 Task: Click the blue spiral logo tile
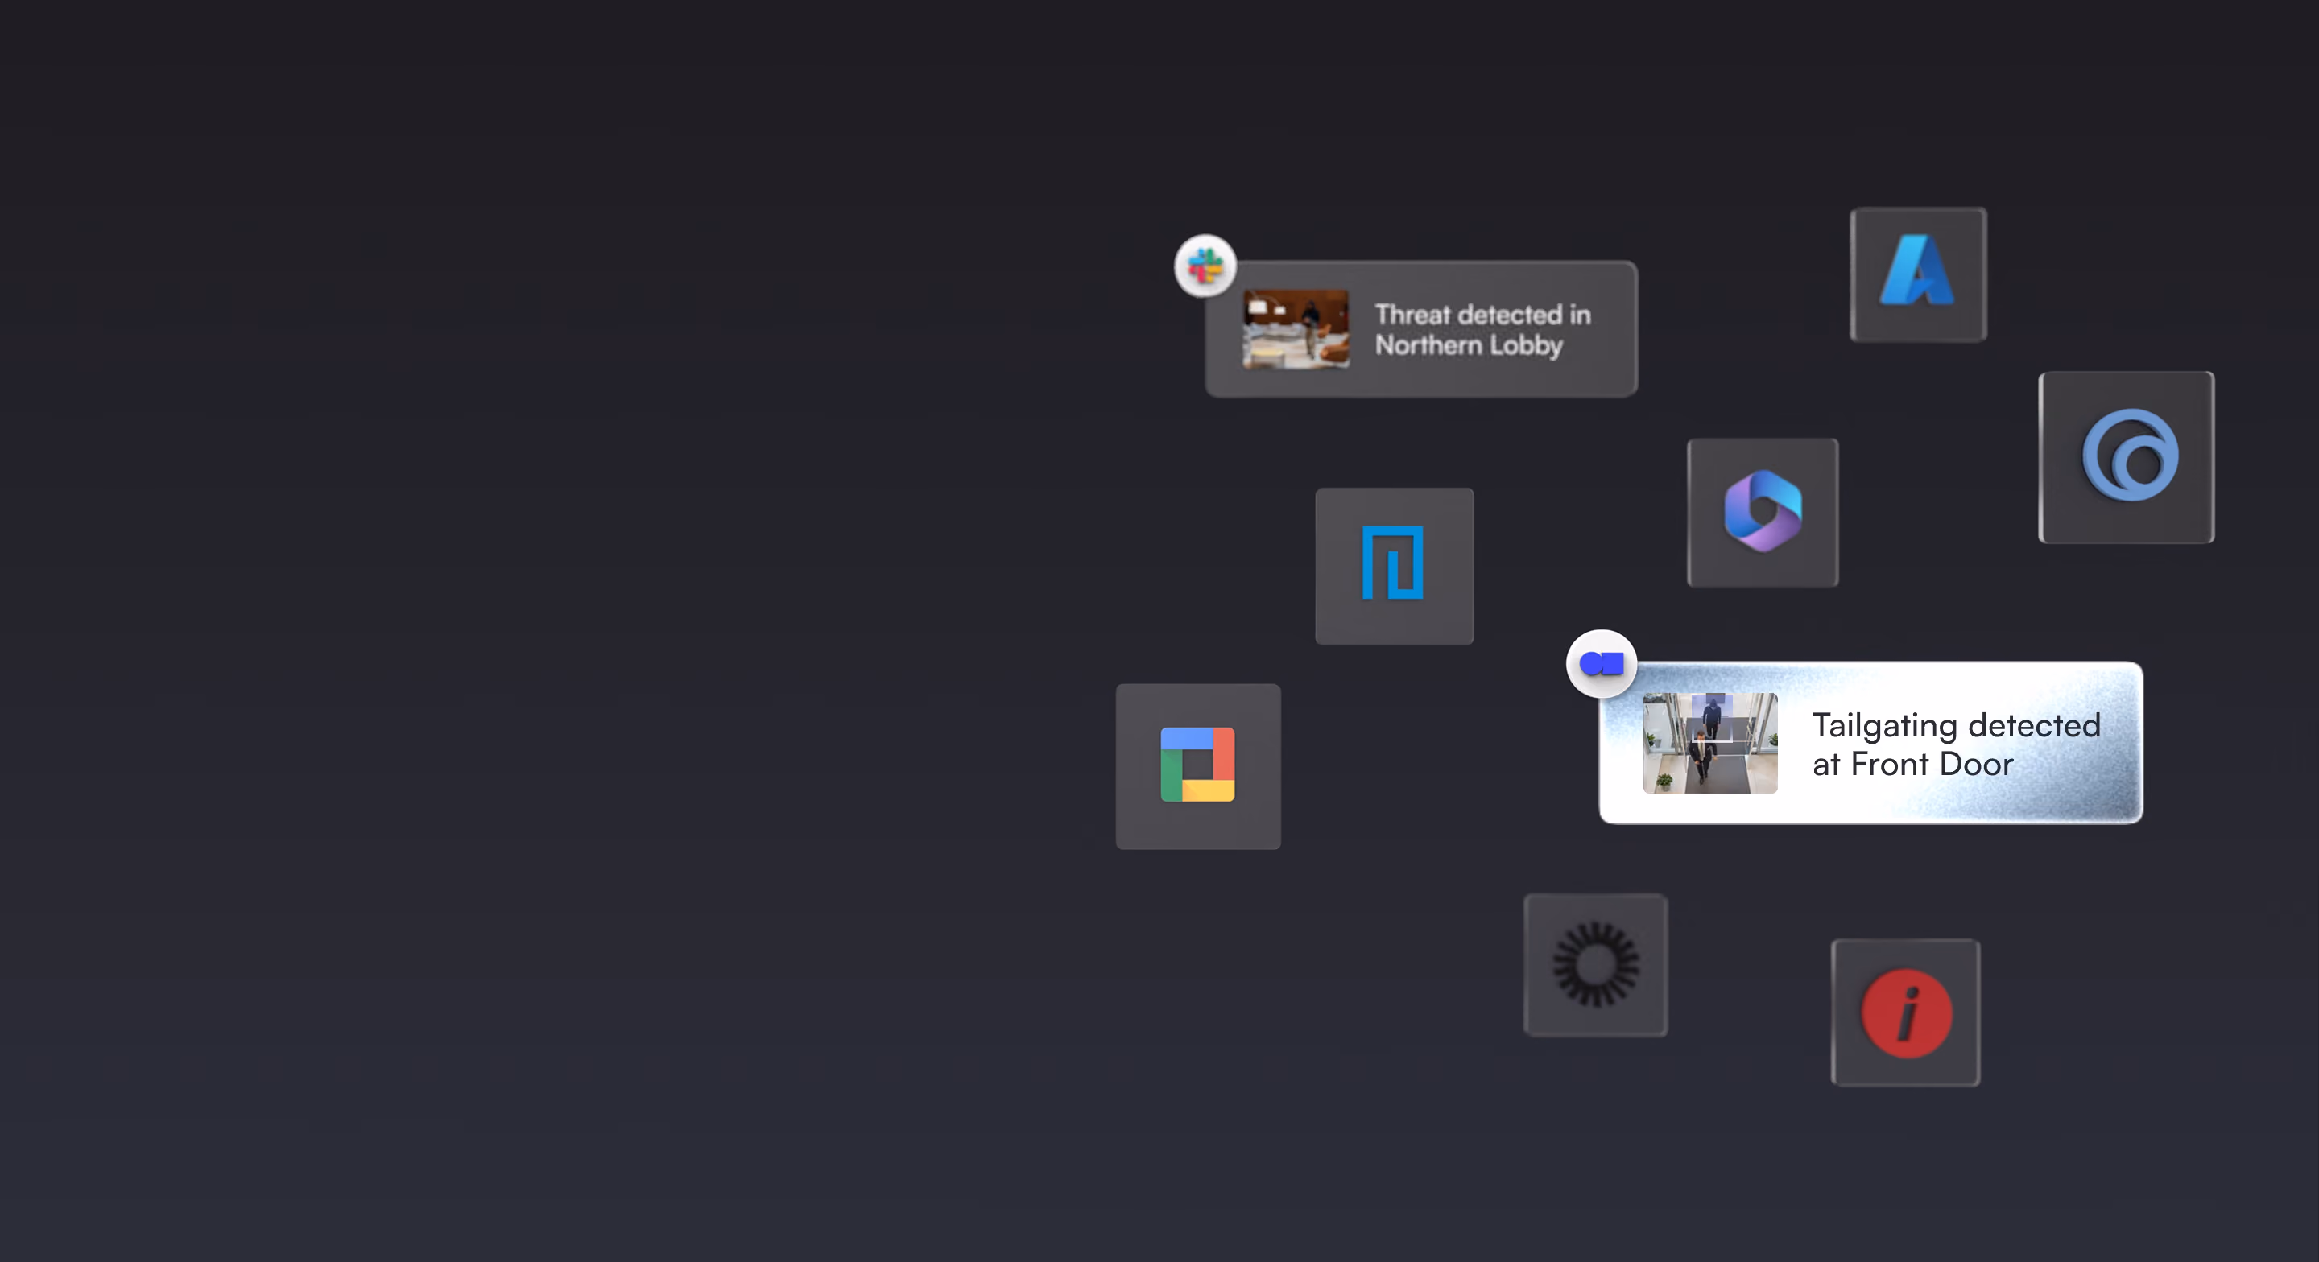[2127, 457]
